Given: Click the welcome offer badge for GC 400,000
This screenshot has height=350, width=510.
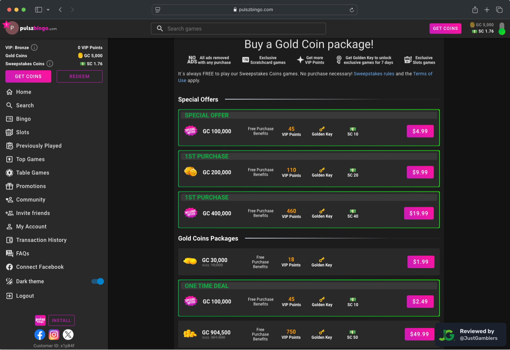Looking at the screenshot, I should pyautogui.click(x=191, y=213).
